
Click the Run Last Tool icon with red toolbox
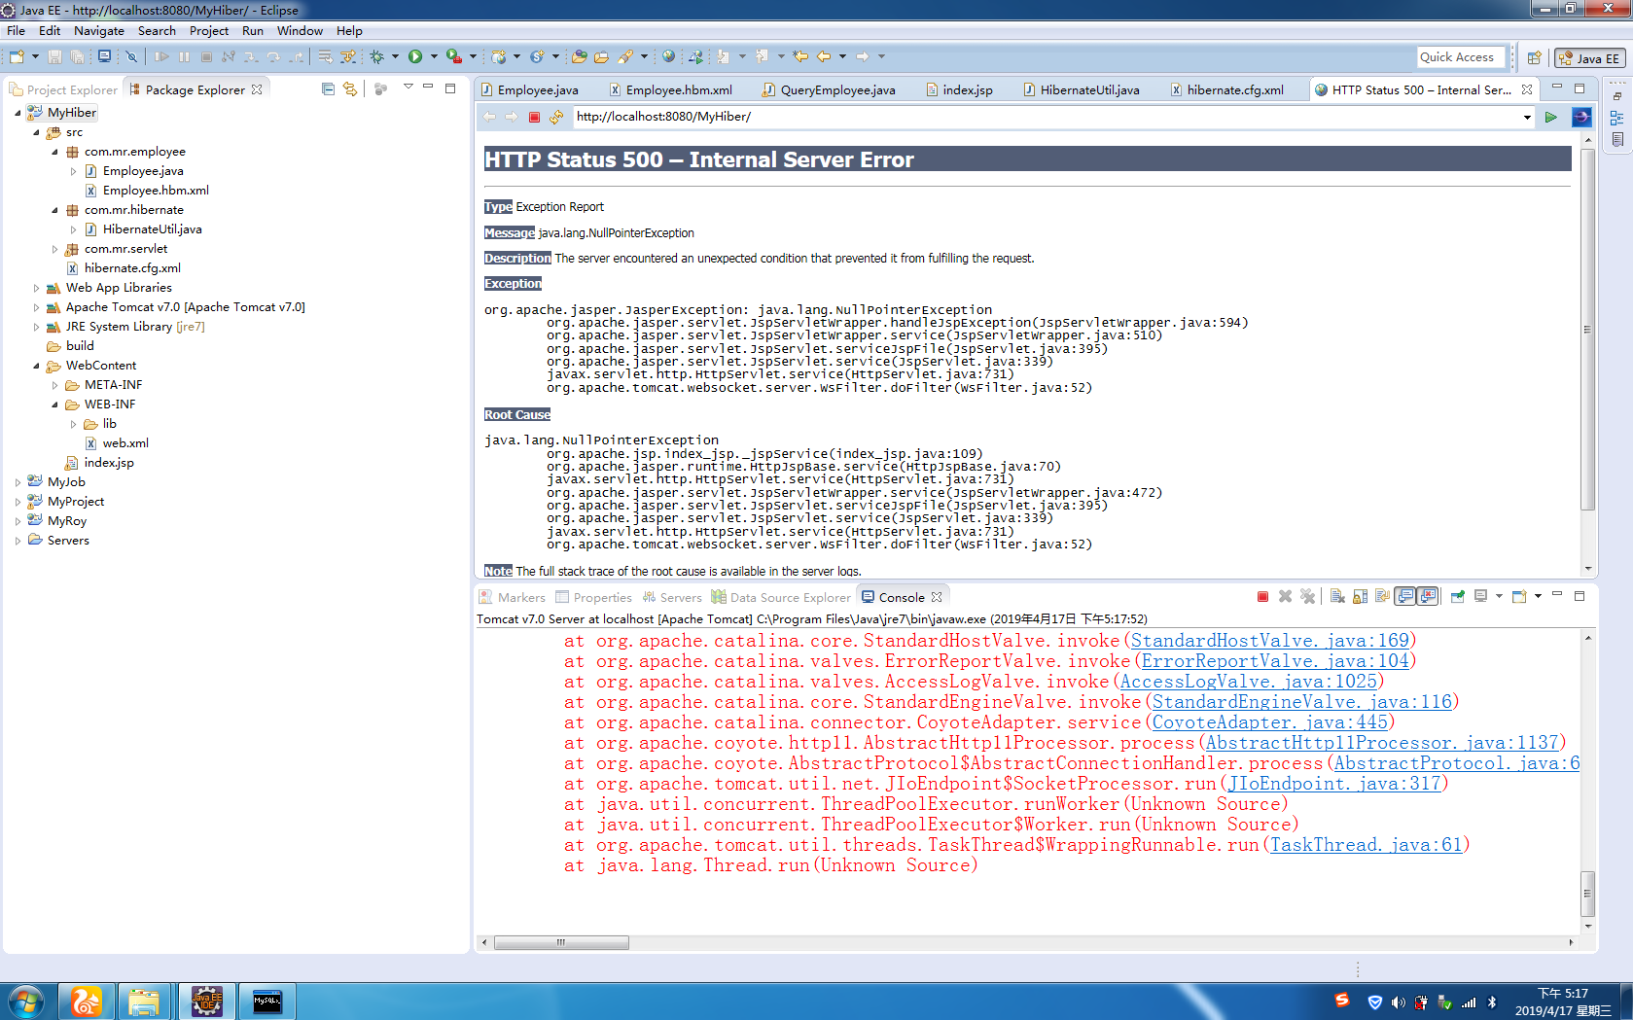453,56
